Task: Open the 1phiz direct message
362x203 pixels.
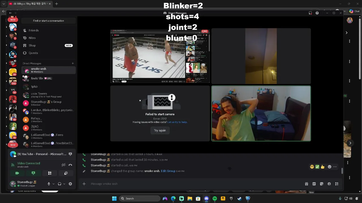Action: point(48,87)
